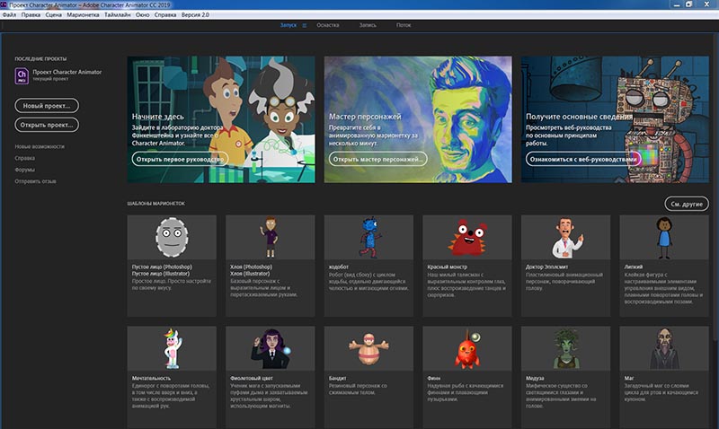The width and height of the screenshot is (719, 429).
Task: Click Ознакомиться с веб-руководствами button
Action: pyautogui.click(x=583, y=159)
